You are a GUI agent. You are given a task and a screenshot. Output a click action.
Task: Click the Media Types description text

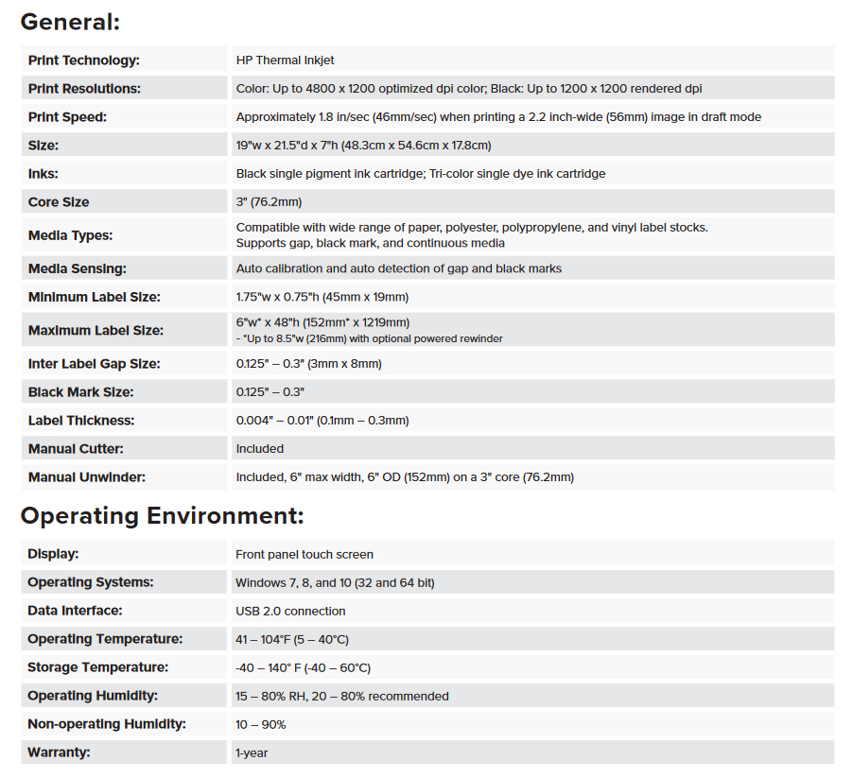point(472,234)
